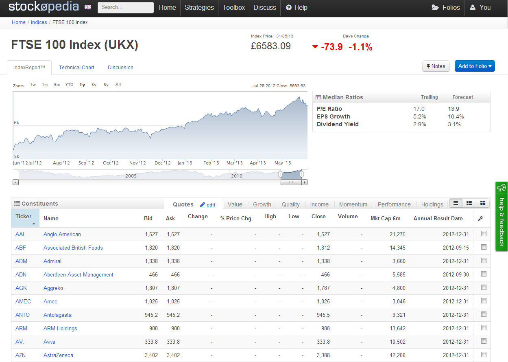Click the FTSE 100 price chart area

click(160, 125)
